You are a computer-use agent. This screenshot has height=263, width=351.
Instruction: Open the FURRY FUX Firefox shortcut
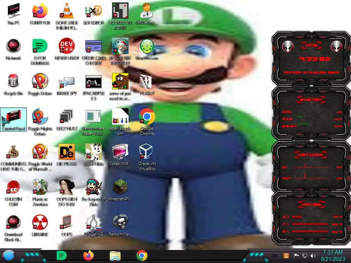click(40, 13)
